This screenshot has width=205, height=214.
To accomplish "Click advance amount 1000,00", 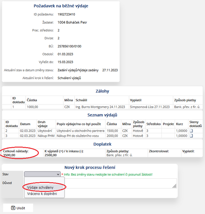I will [32, 107].
